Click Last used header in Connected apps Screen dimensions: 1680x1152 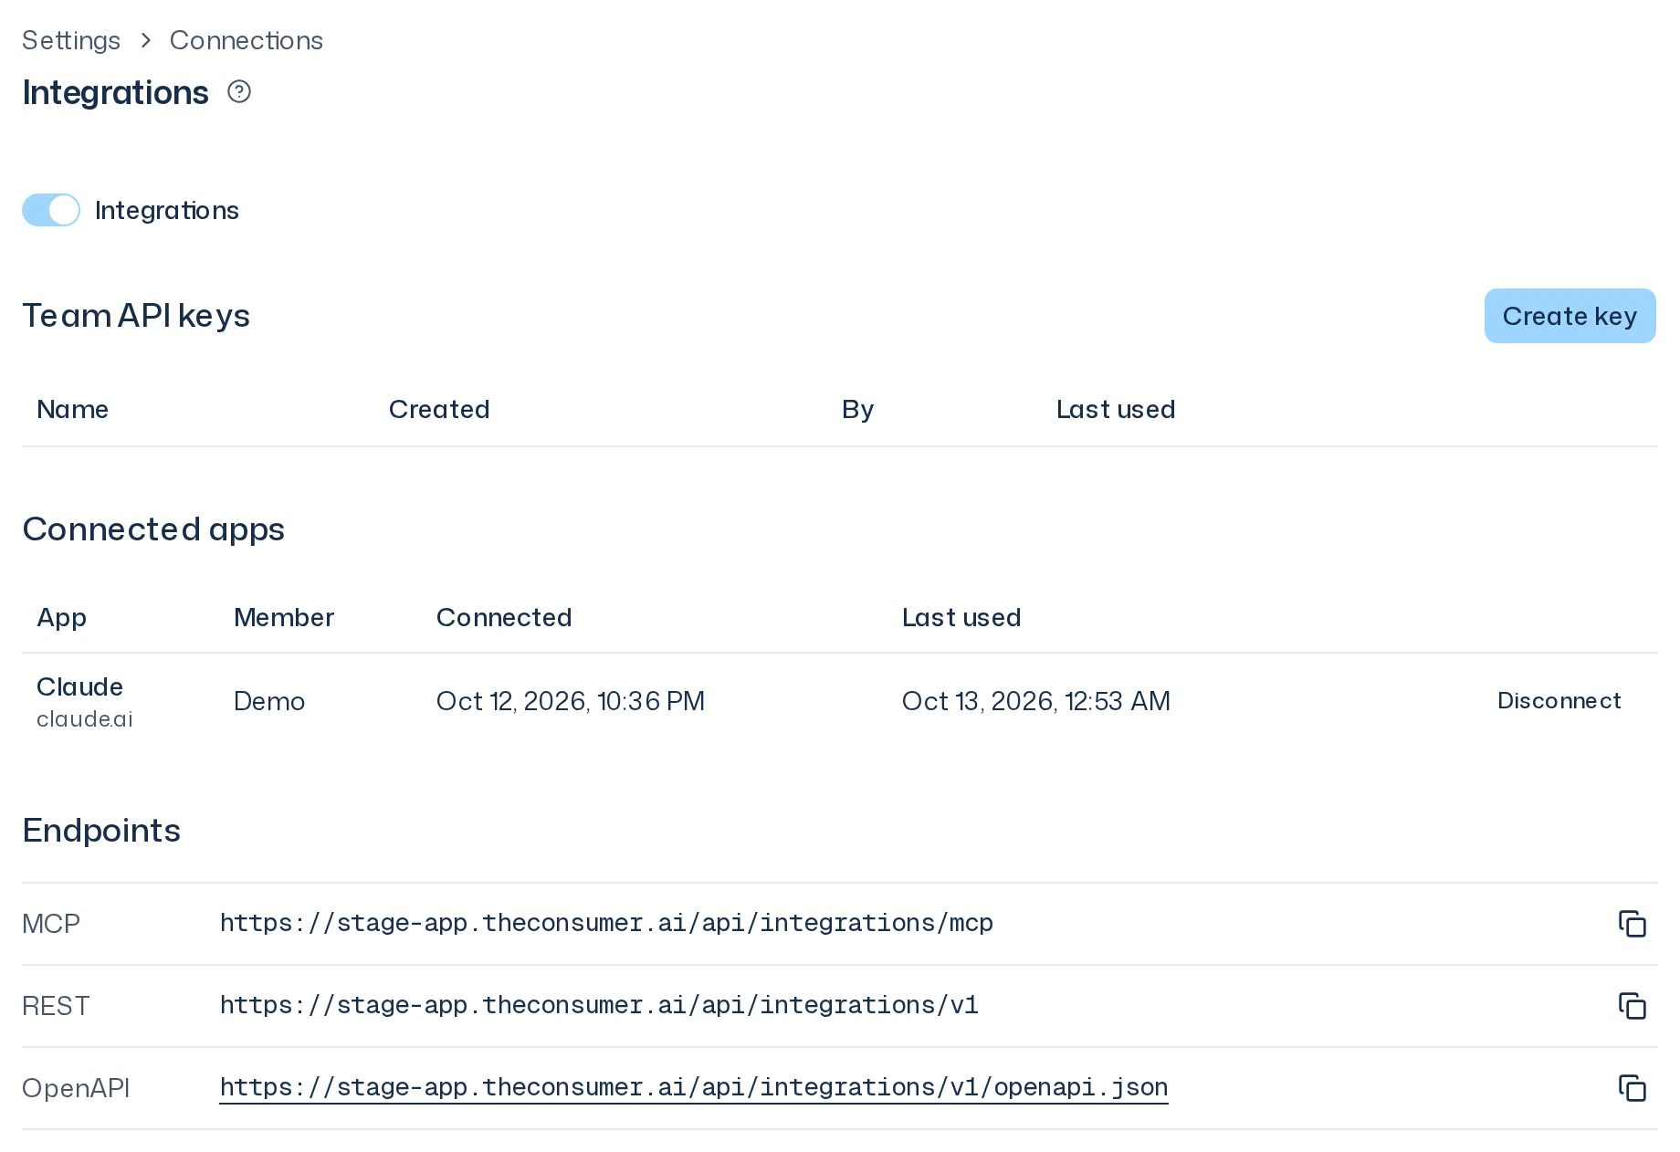point(961,617)
